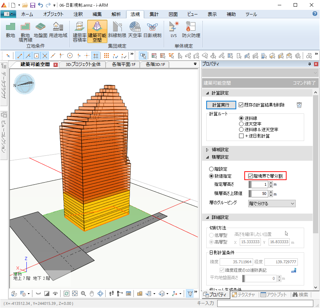Expand the 領域設定 section
This screenshot has width=320, height=308.
[207, 150]
